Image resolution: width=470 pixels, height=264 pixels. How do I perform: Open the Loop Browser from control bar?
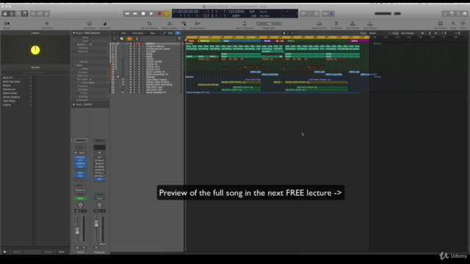click(x=458, y=13)
